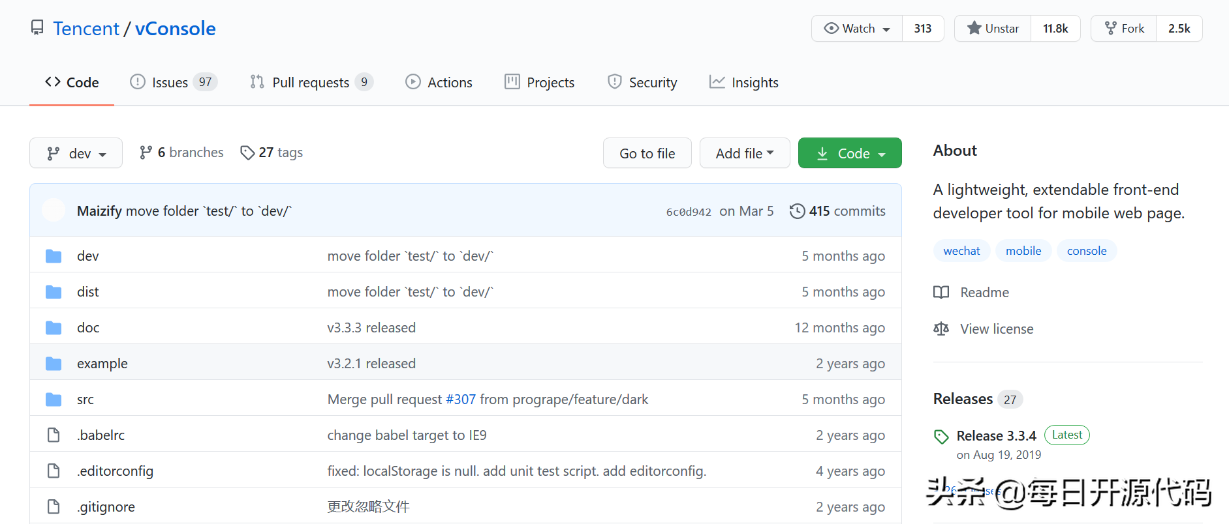Viewport: 1229px width, 524px height.
Task: Open commit hash 6c0d942
Action: point(689,212)
